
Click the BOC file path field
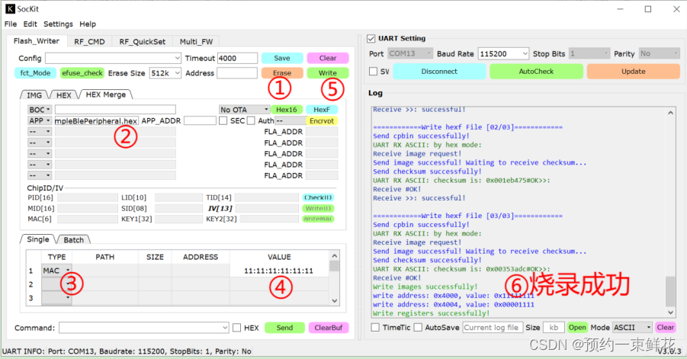pos(115,110)
